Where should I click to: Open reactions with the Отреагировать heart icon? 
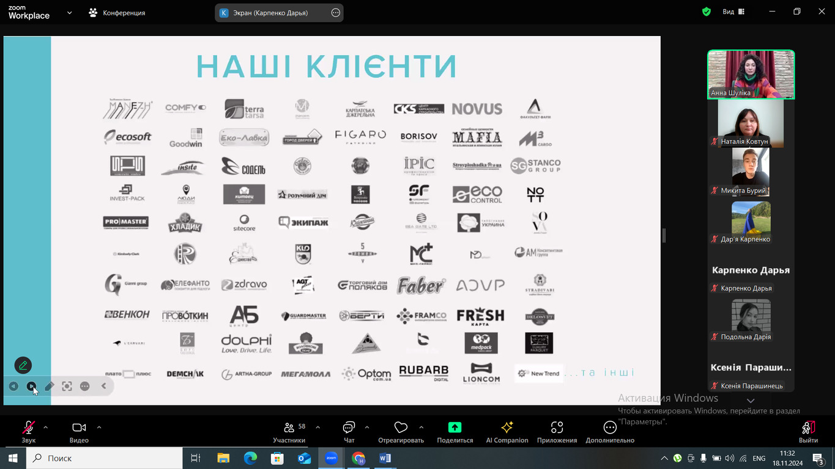click(401, 431)
